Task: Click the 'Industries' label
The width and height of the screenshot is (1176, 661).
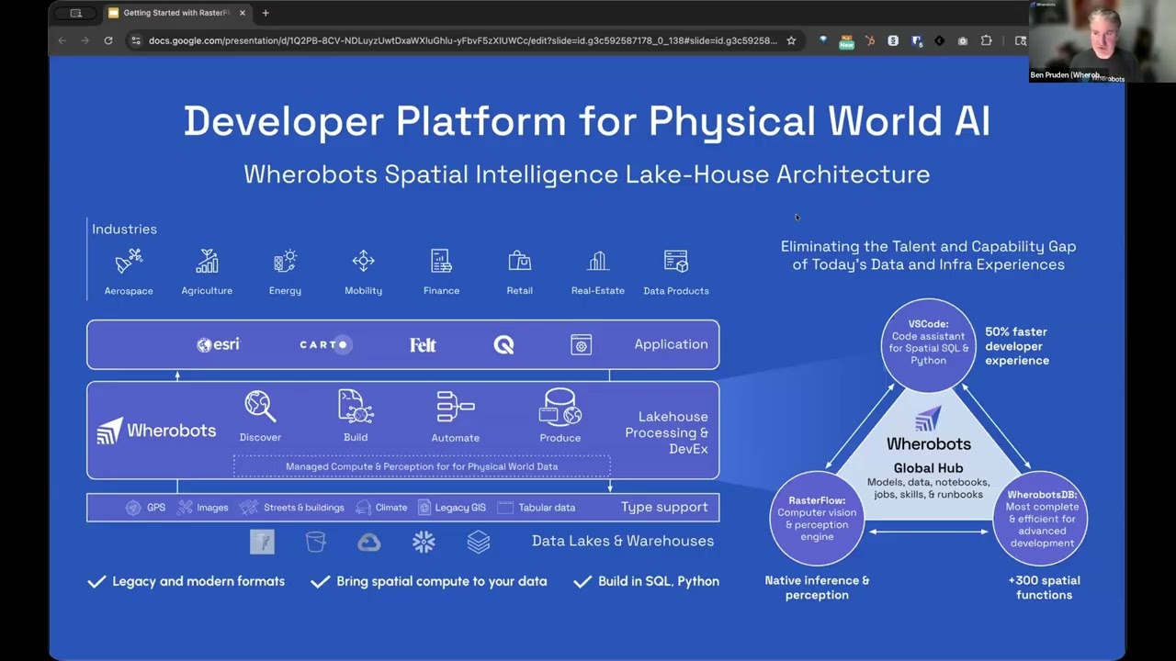Action: pyautogui.click(x=124, y=230)
